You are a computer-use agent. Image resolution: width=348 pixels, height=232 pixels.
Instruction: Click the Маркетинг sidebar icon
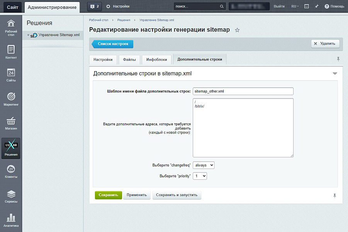click(x=11, y=99)
